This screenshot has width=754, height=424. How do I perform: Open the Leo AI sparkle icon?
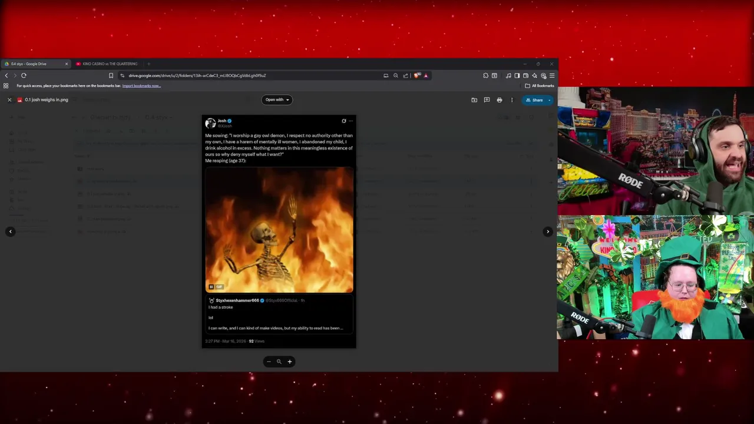coord(534,75)
